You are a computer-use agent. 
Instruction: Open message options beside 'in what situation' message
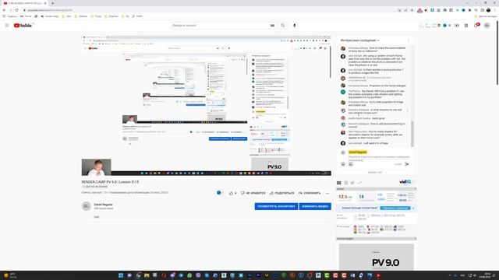[x=408, y=110]
